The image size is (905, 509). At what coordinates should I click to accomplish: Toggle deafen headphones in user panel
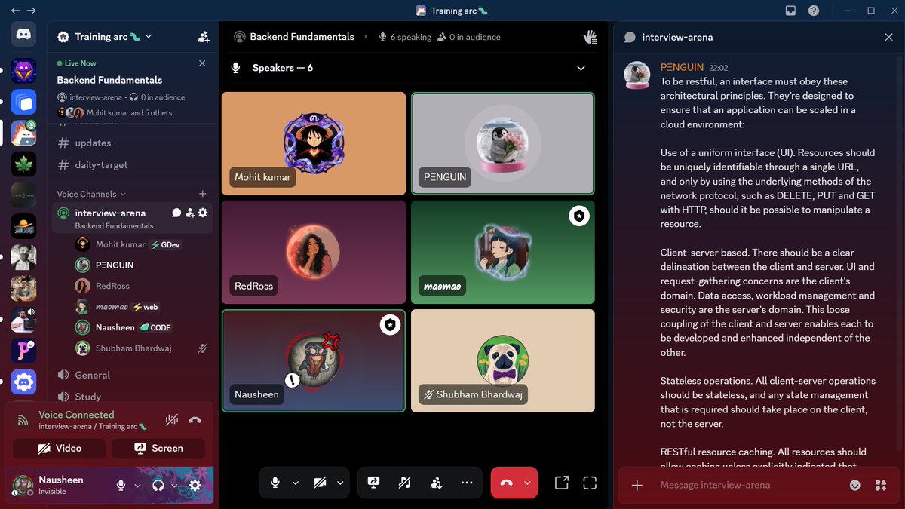click(x=158, y=485)
